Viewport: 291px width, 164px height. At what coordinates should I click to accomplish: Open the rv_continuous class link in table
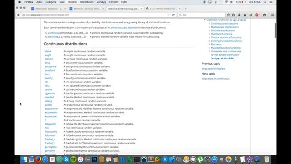53,33
